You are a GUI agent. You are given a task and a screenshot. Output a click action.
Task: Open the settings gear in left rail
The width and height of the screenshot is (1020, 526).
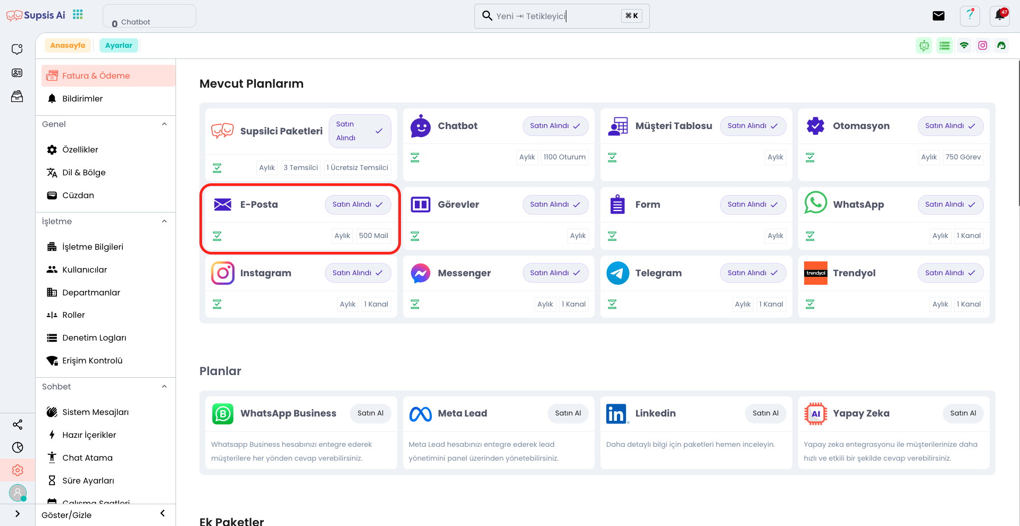18,470
